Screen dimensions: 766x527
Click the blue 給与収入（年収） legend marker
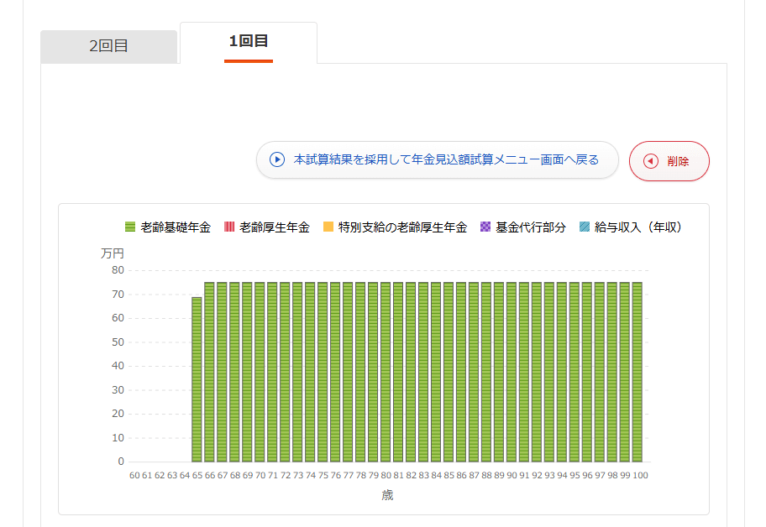click(x=585, y=227)
